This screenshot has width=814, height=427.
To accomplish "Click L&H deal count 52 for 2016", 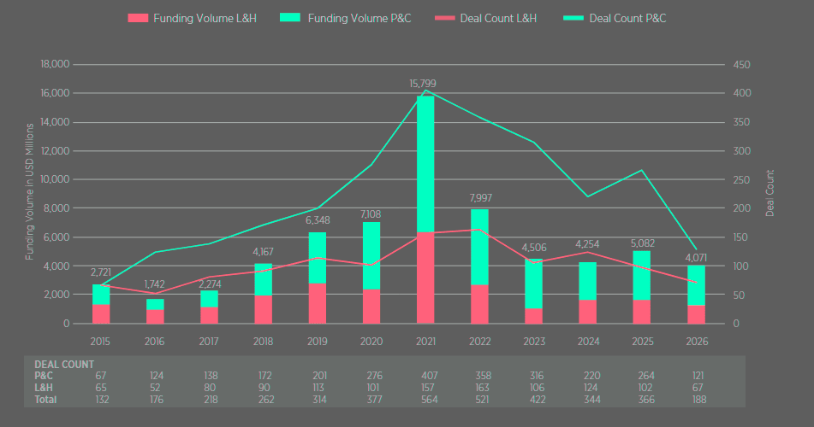I will tap(155, 388).
